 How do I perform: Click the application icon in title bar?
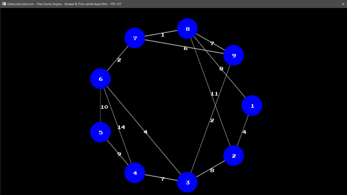click(4, 4)
